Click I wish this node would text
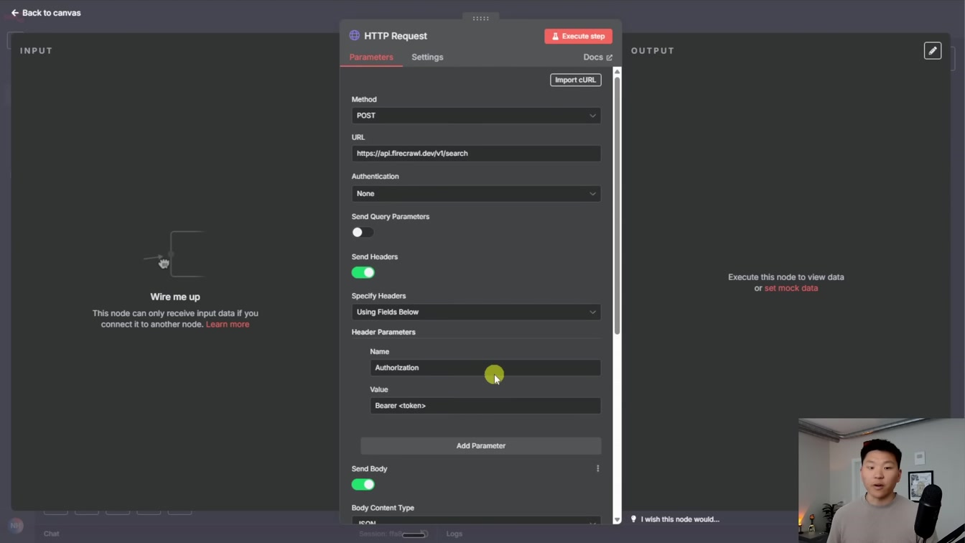 pos(680,519)
